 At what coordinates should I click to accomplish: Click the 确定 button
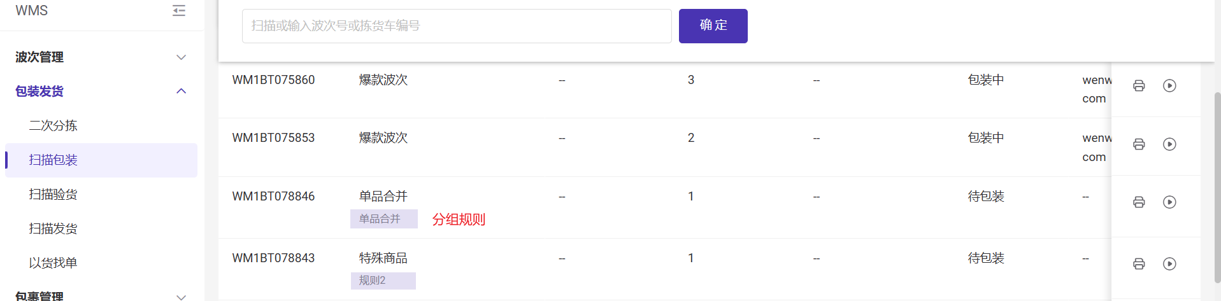[713, 26]
